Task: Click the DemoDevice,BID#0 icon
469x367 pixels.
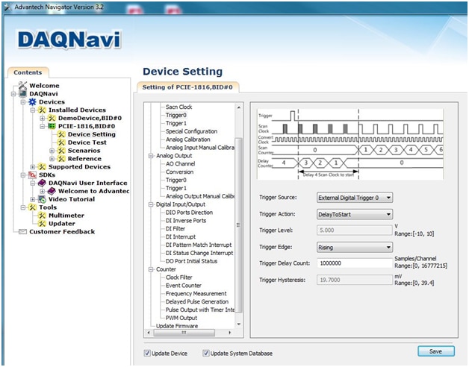Action: [x=52, y=118]
